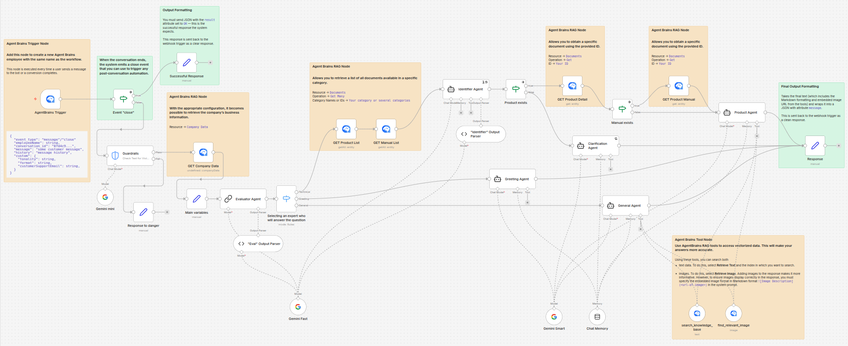Open the Chat Memory node
Image resolution: width=848 pixels, height=346 pixels.
[x=597, y=317]
